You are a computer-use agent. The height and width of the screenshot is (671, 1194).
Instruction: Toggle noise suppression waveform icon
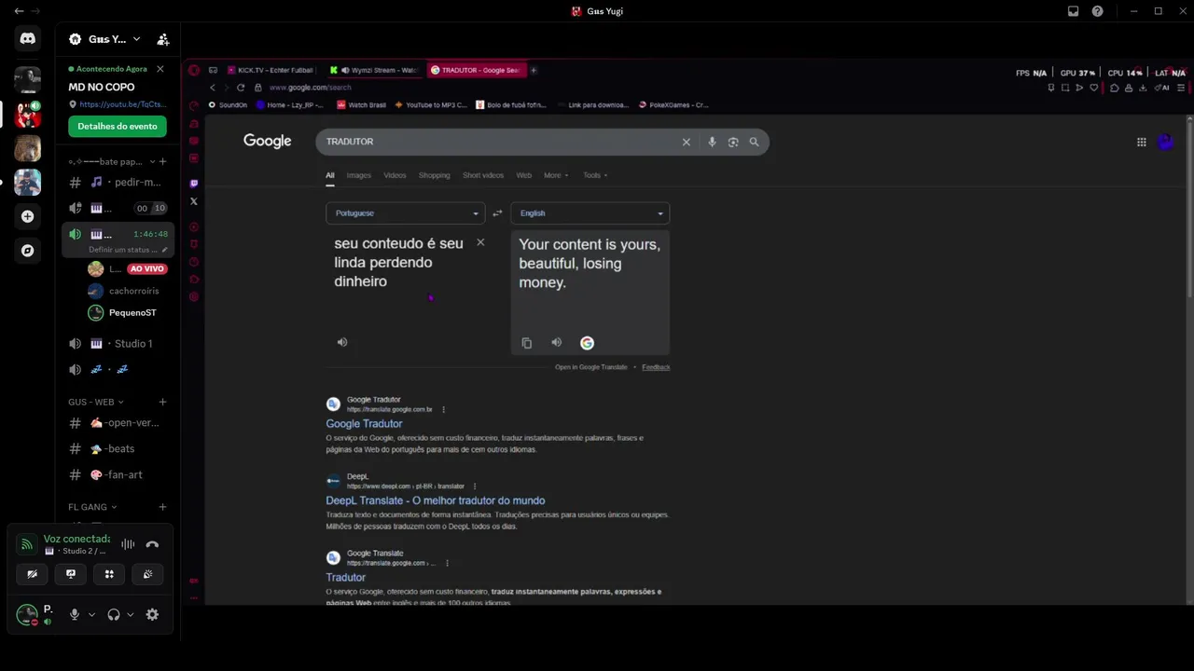pyautogui.click(x=128, y=544)
